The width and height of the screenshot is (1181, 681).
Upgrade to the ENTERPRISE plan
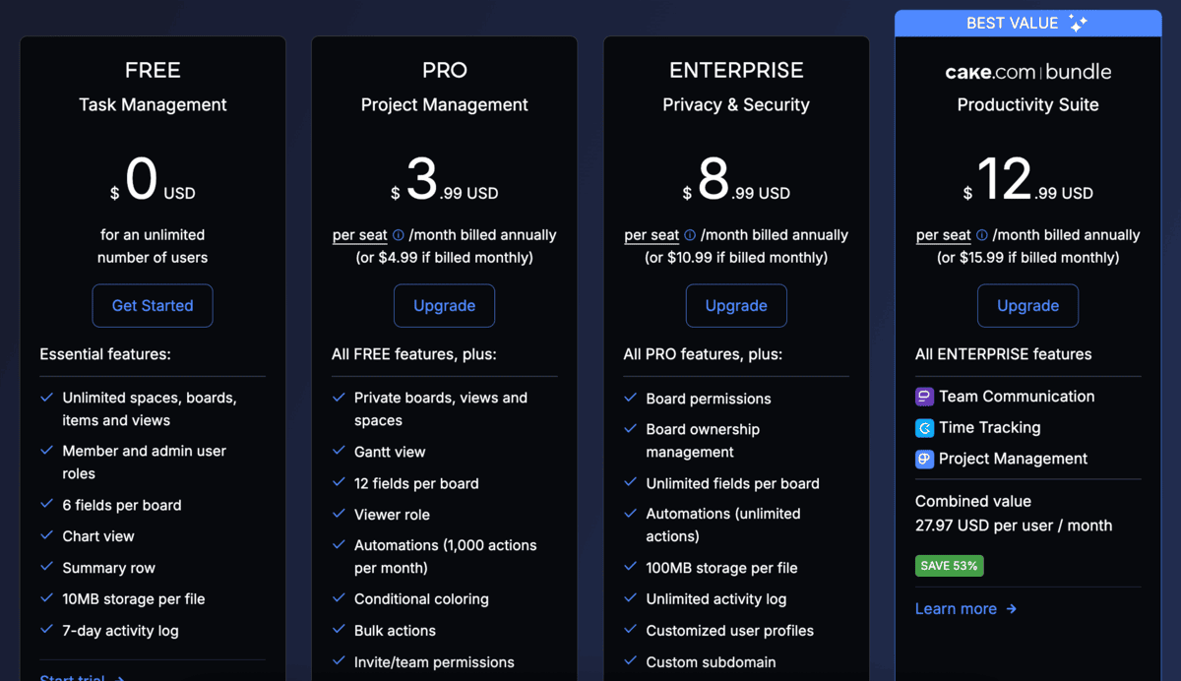tap(736, 306)
